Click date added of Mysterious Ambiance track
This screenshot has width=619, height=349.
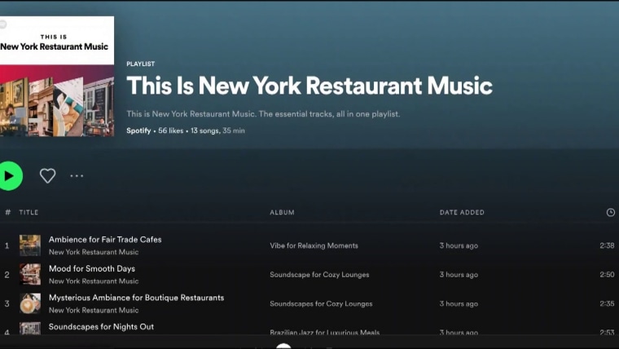pyautogui.click(x=459, y=304)
